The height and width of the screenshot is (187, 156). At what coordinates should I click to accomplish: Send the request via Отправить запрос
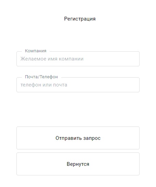pos(78,138)
